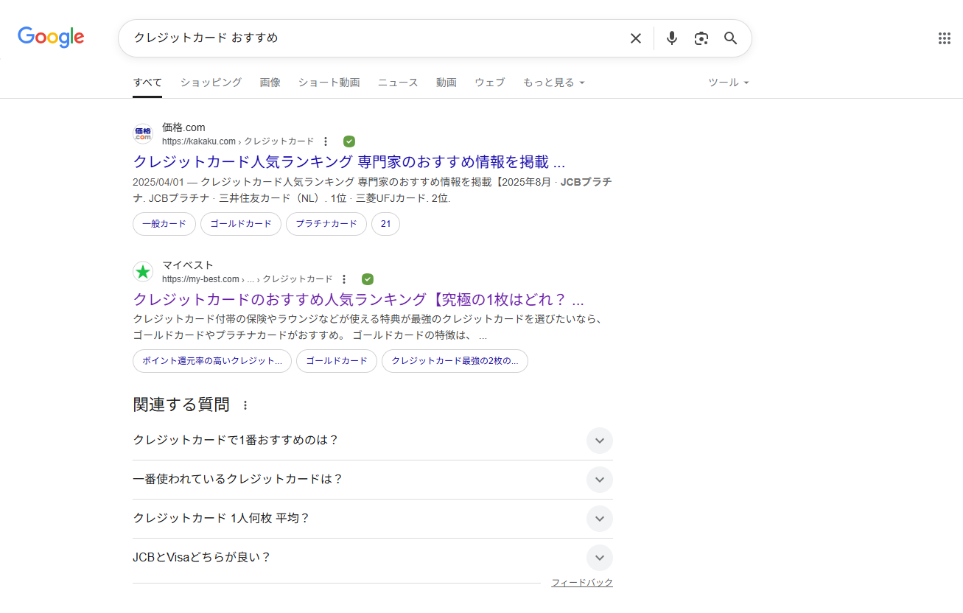Screen dimensions: 963x613
Task: Switch to the 動画 tab
Action: pos(447,83)
